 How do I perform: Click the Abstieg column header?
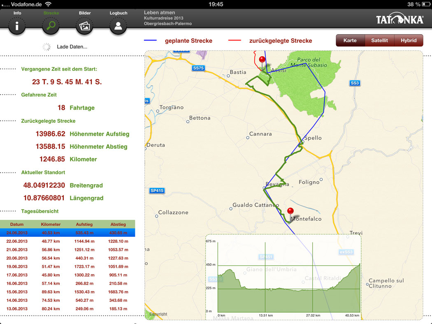tap(118, 224)
